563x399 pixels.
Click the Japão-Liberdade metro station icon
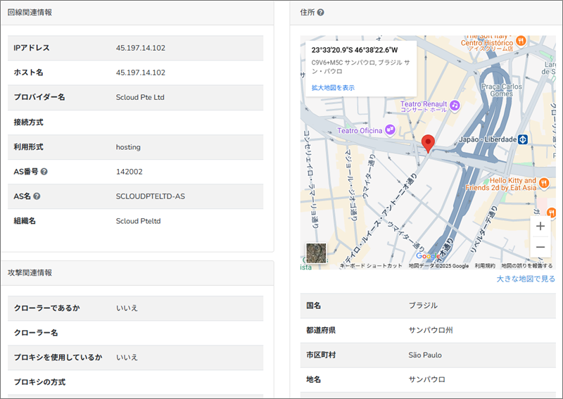tap(523, 139)
